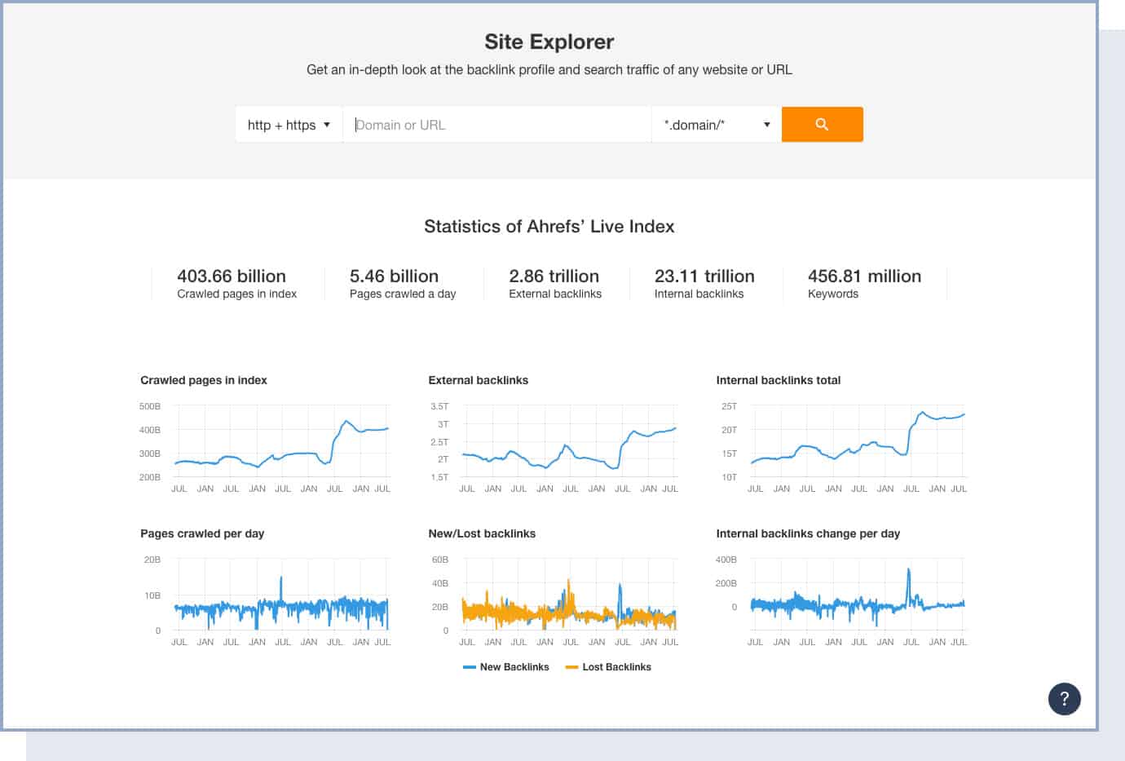Toggle the New Backlinks legend item

point(506,667)
